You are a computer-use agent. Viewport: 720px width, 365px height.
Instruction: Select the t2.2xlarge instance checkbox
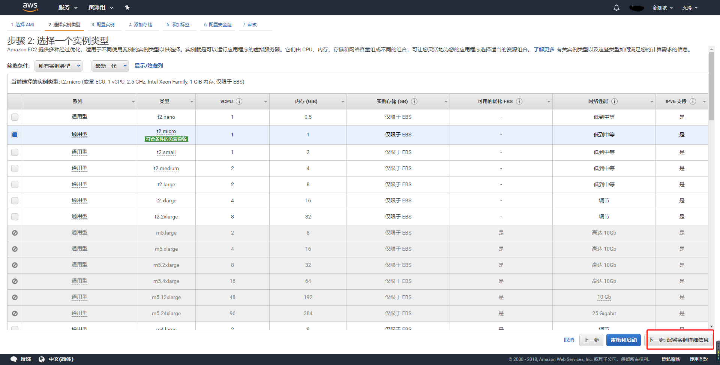[15, 217]
